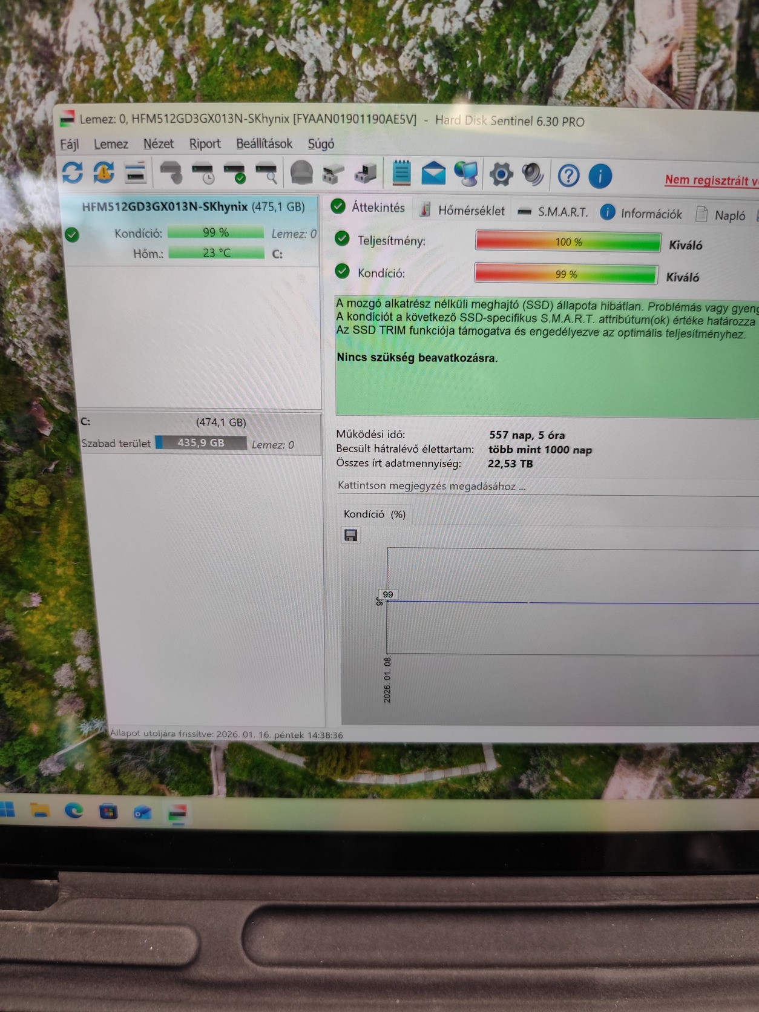Switch to the Napló tab

tap(720, 215)
